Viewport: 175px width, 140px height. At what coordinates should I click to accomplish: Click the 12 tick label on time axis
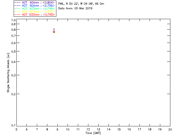pyautogui.click(x=88, y=129)
